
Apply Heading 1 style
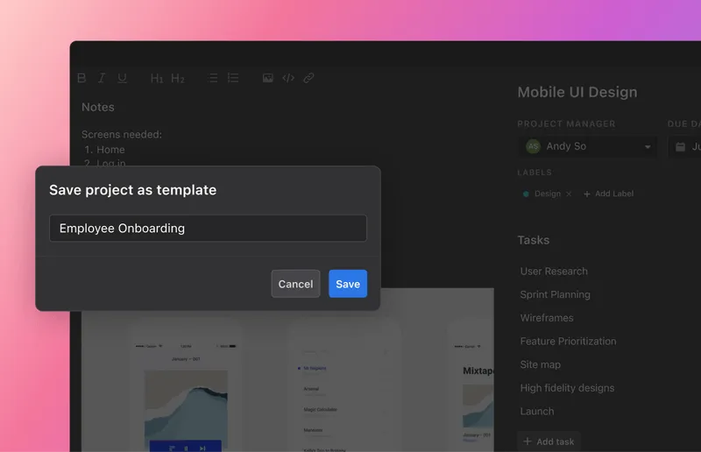157,78
